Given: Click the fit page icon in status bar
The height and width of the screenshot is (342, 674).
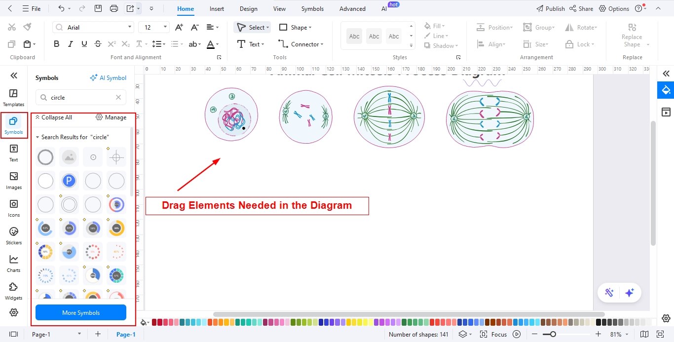Looking at the screenshot, I should pyautogui.click(x=660, y=334).
